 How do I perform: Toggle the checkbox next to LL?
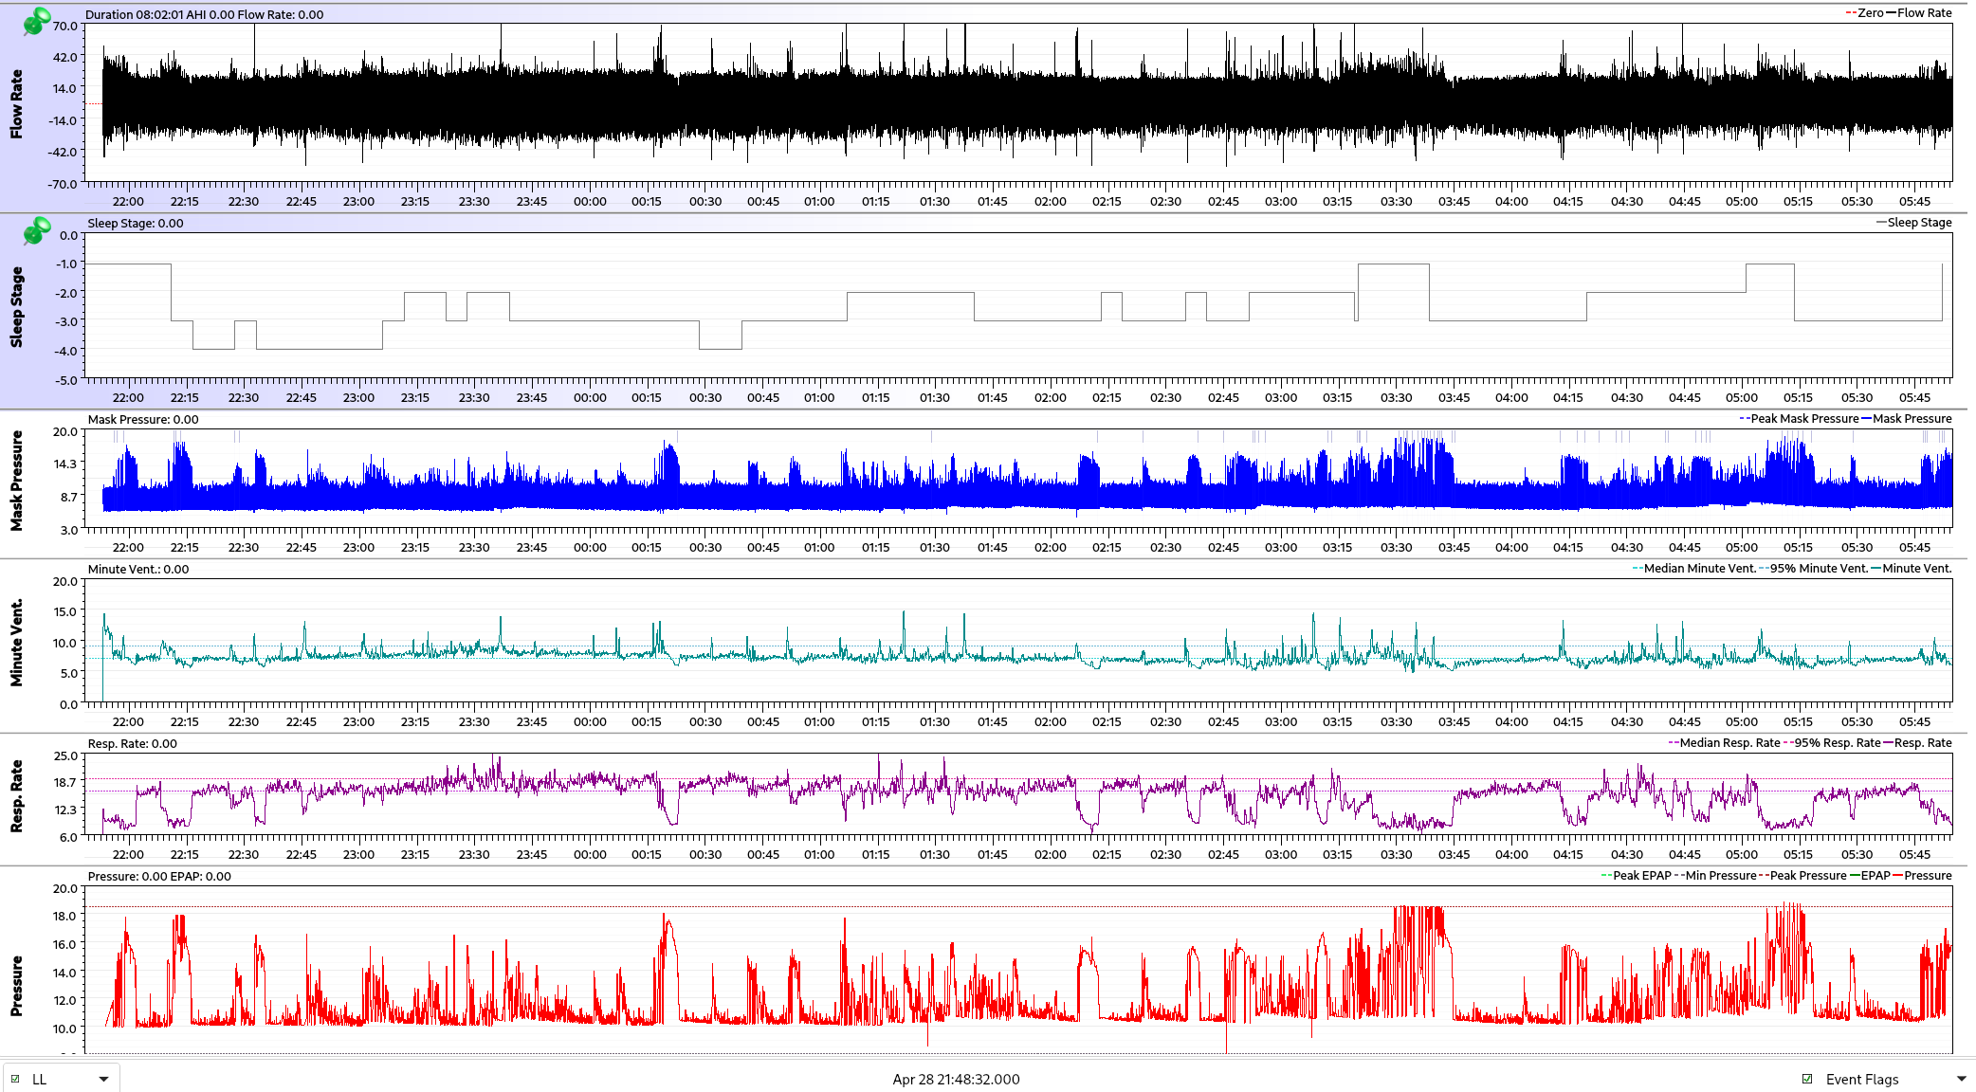coord(15,1079)
